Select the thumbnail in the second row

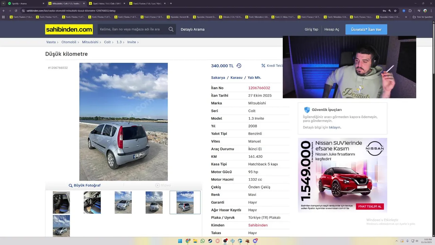tap(61, 226)
